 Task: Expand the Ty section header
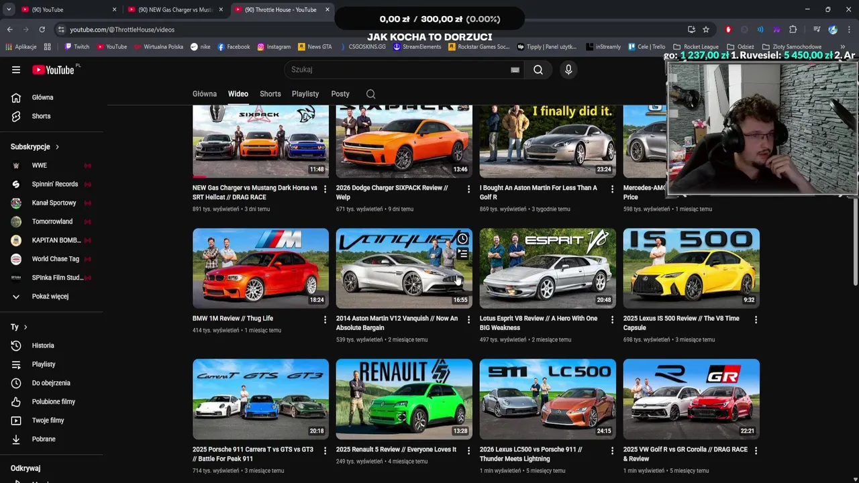click(x=19, y=327)
